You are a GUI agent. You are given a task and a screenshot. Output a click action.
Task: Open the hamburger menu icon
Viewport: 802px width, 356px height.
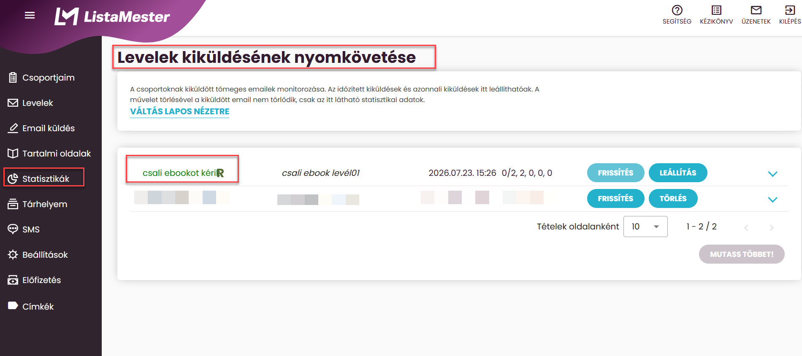tap(30, 16)
